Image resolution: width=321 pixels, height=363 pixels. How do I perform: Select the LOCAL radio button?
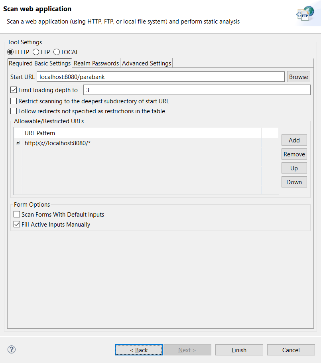point(57,52)
